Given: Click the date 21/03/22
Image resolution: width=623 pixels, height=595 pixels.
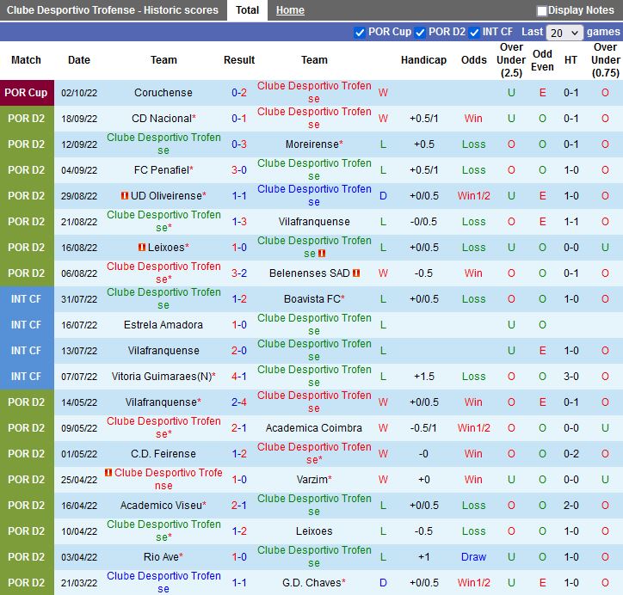Looking at the screenshot, I should (79, 583).
